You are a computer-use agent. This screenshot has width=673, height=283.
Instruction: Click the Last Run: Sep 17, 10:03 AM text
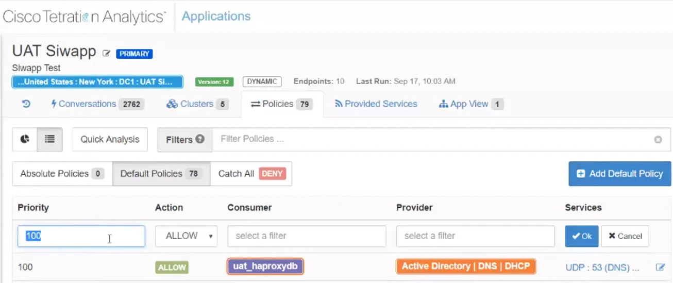coord(406,81)
